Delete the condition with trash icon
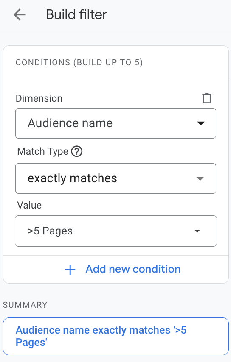Viewport: 231px width, 362px height. [x=207, y=98]
